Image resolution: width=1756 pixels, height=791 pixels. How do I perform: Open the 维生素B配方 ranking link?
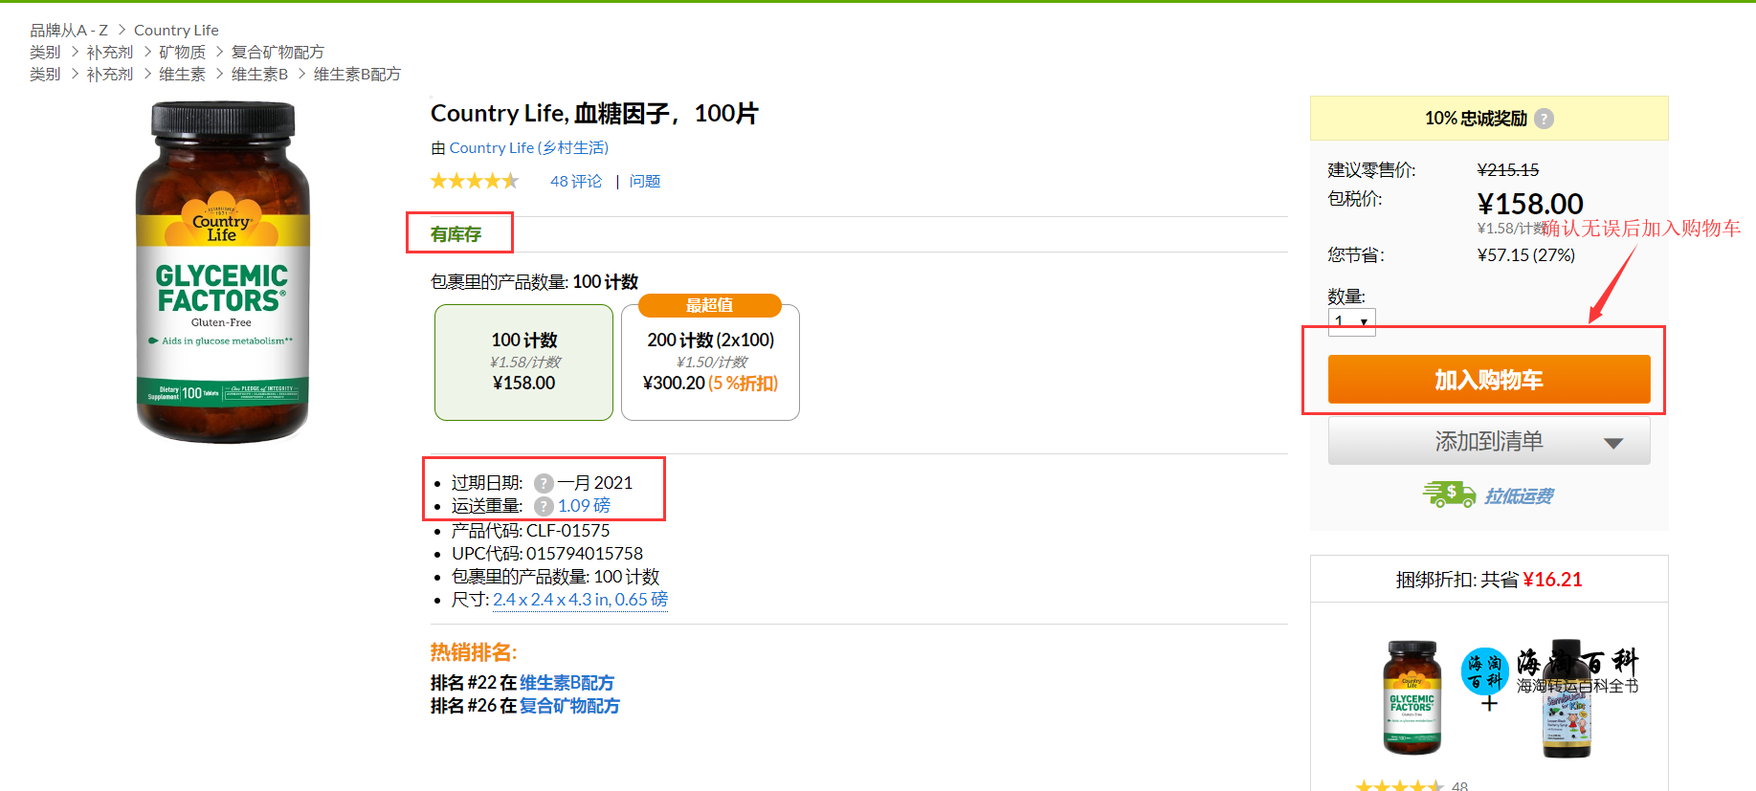567,683
